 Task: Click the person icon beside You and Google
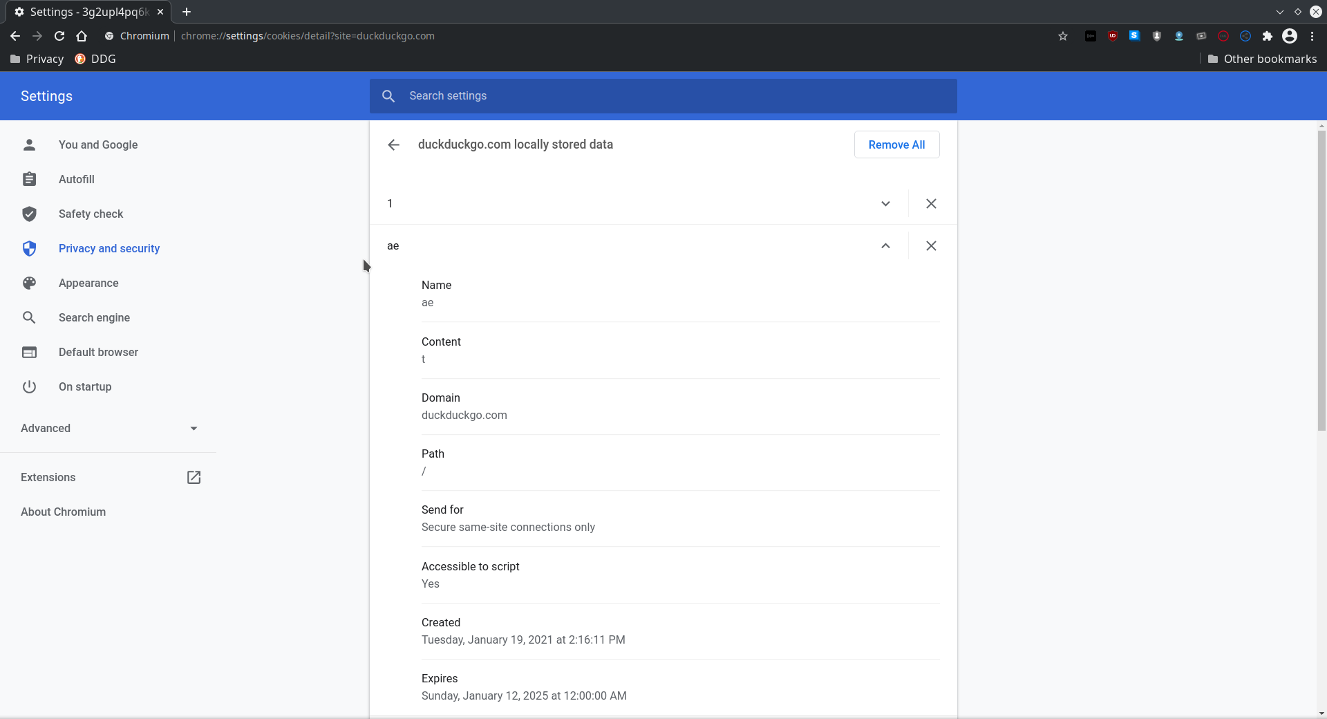(x=29, y=144)
